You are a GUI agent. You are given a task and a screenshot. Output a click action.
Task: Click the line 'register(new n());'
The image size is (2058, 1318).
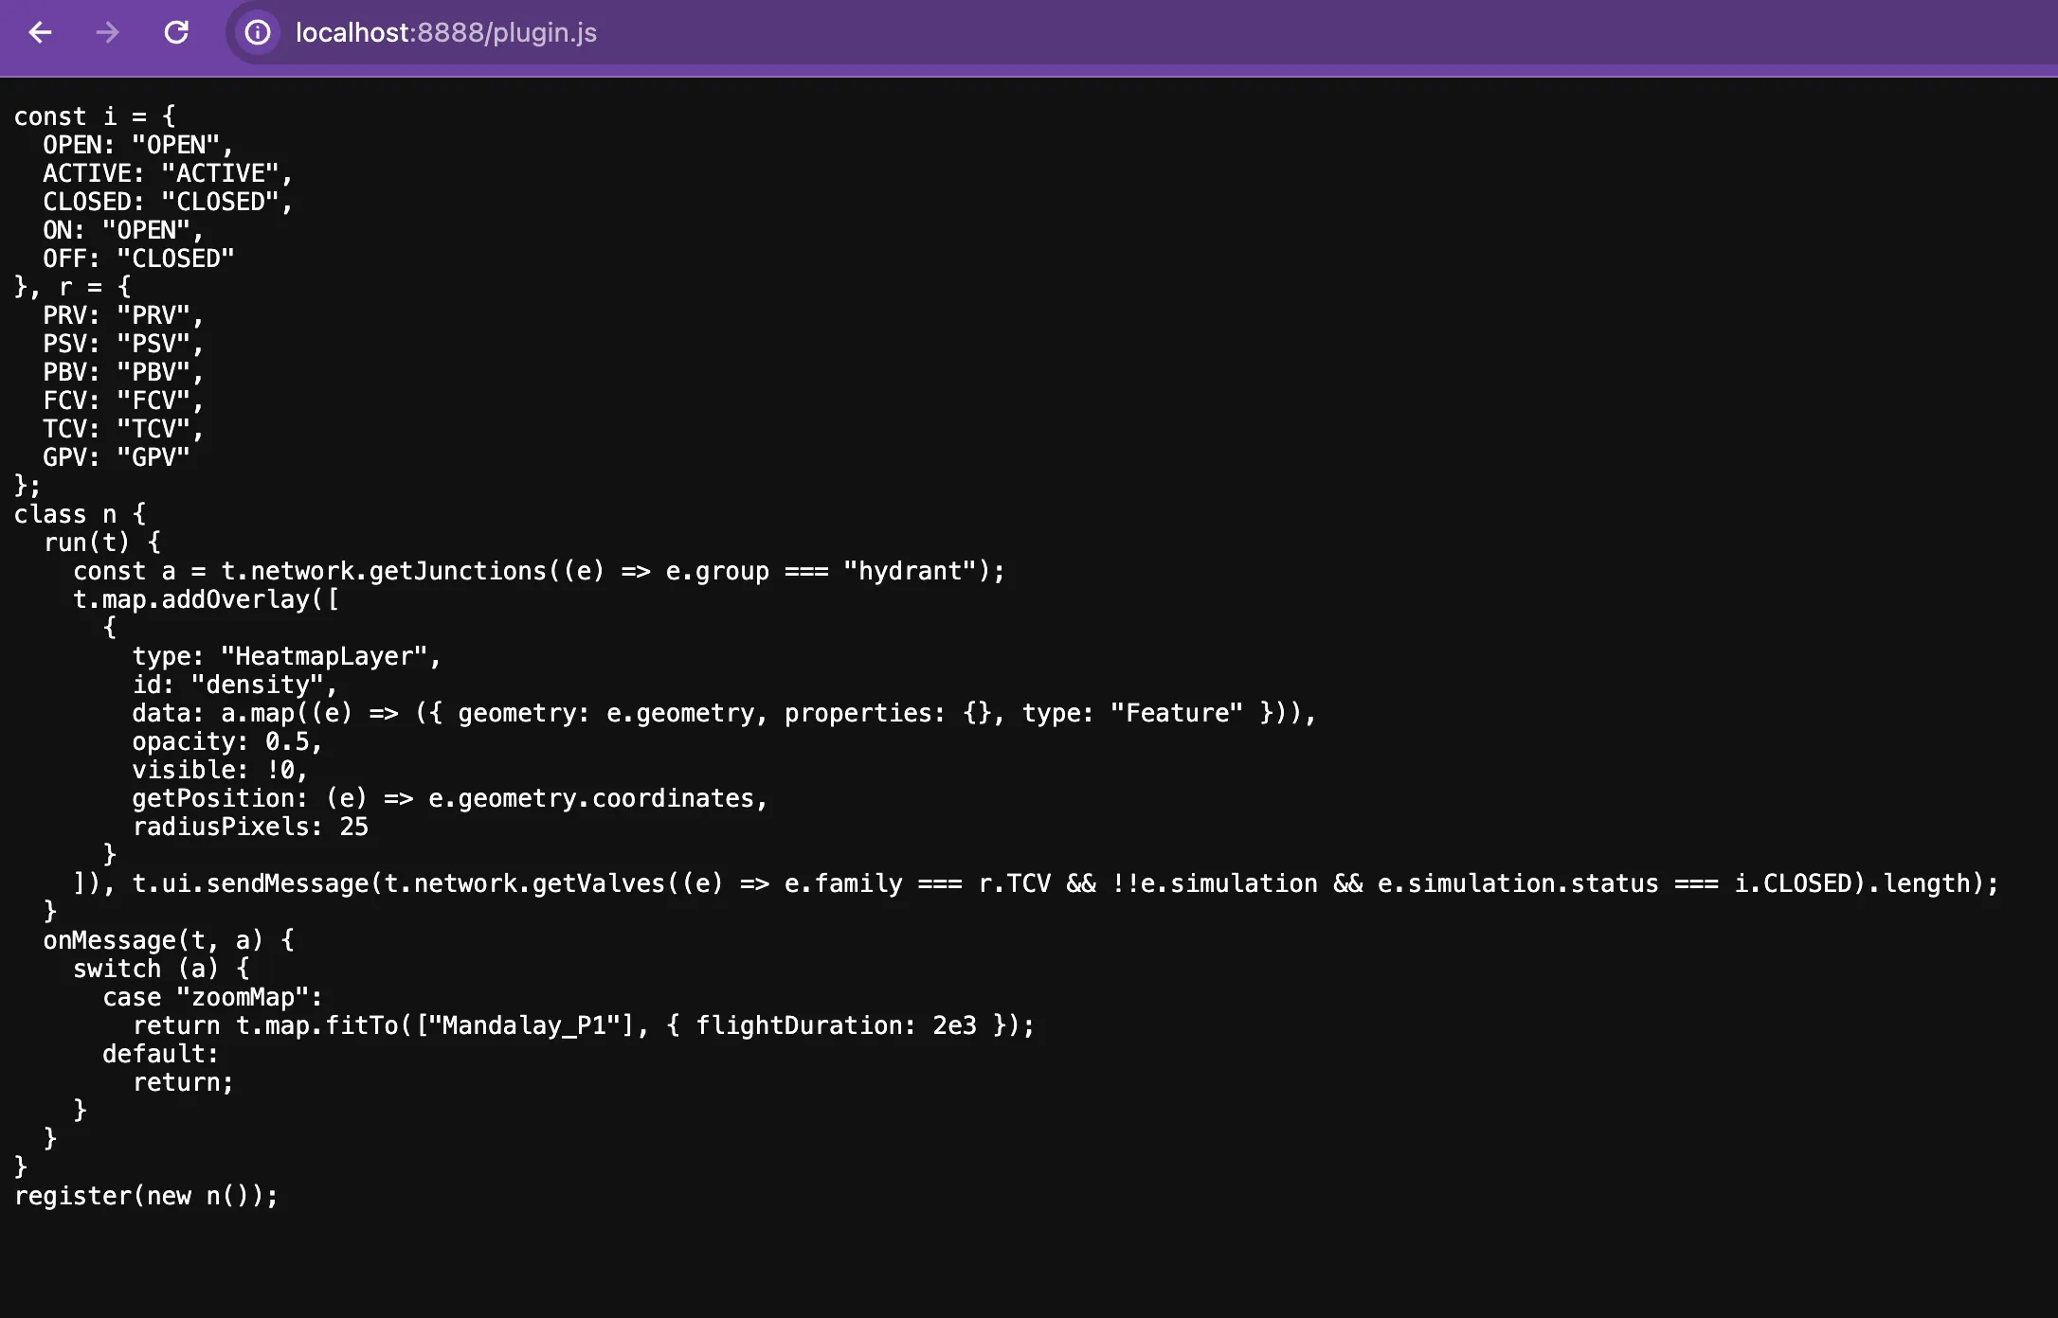pyautogui.click(x=146, y=1196)
